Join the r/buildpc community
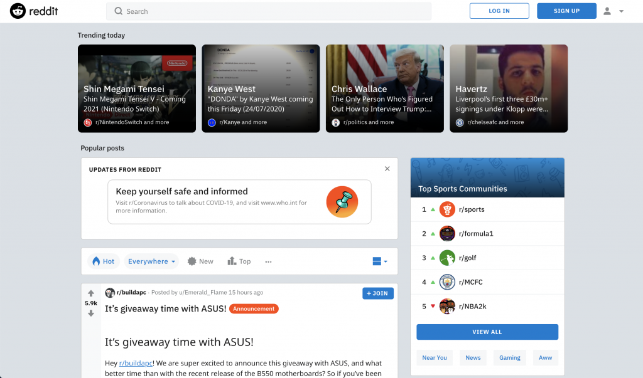The image size is (643, 378). pyautogui.click(x=377, y=293)
